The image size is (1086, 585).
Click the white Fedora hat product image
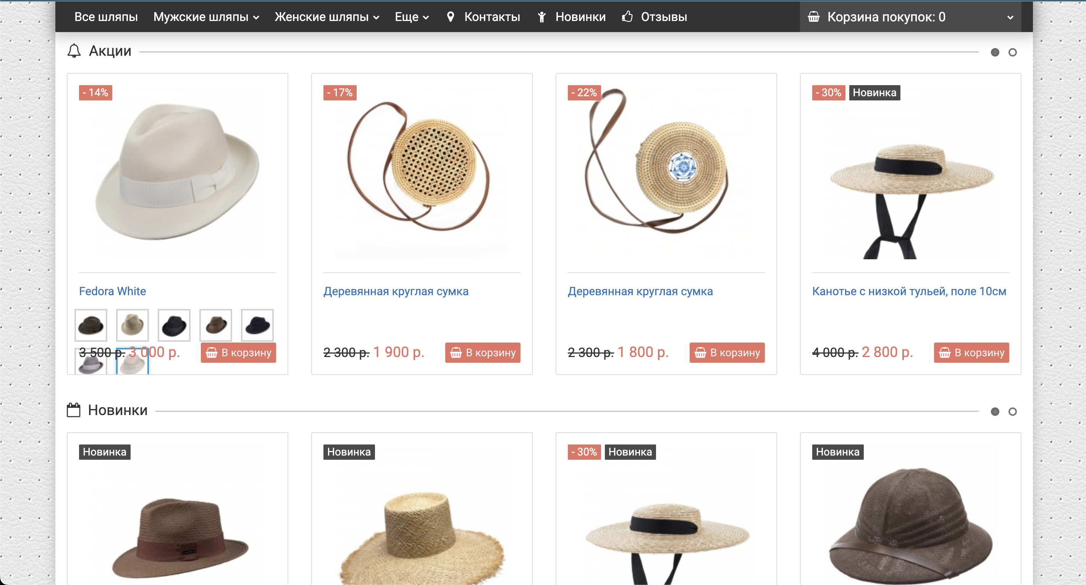(178, 172)
